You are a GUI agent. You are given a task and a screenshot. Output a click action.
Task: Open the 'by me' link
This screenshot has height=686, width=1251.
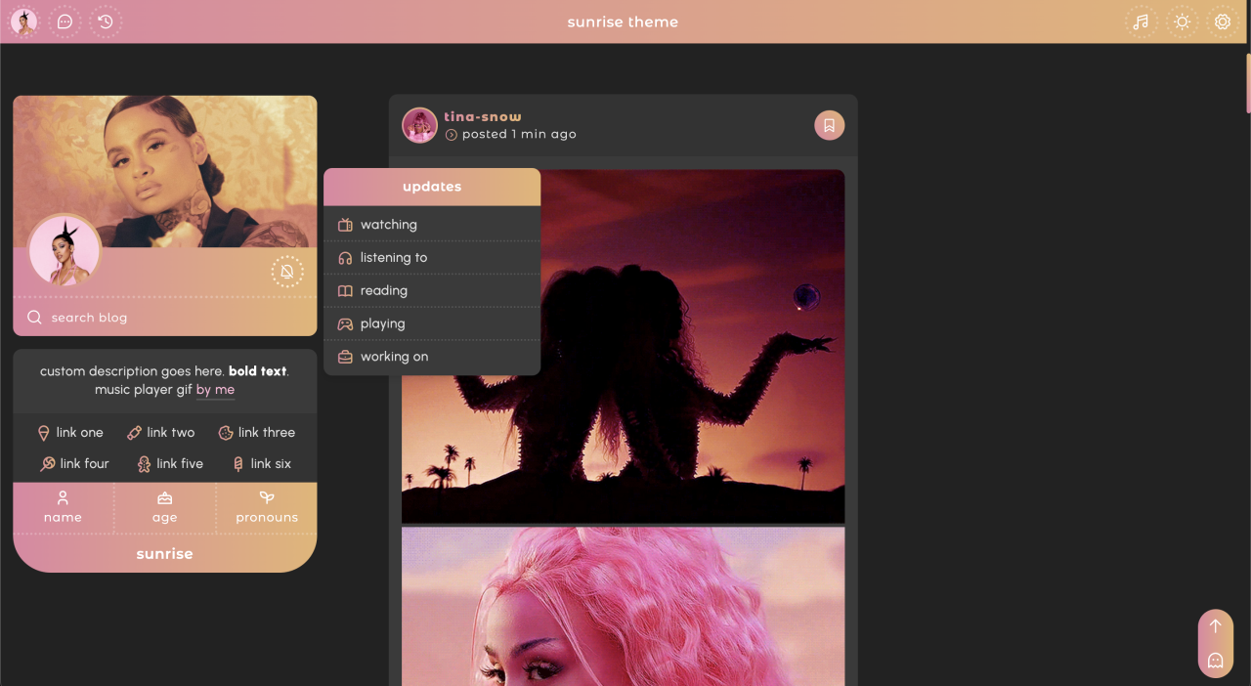[x=215, y=390]
